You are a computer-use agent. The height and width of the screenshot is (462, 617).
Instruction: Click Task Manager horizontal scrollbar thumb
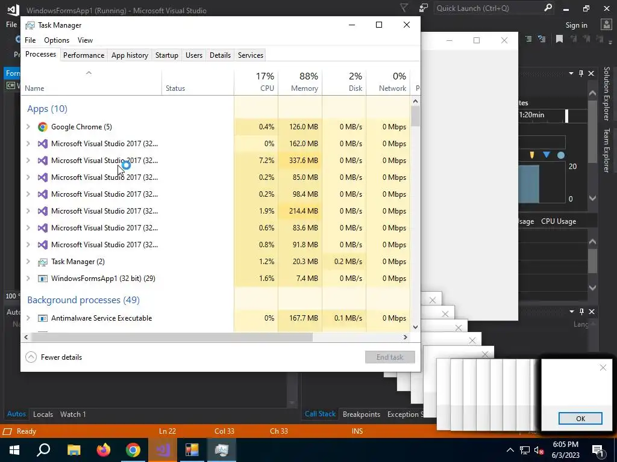coord(172,337)
